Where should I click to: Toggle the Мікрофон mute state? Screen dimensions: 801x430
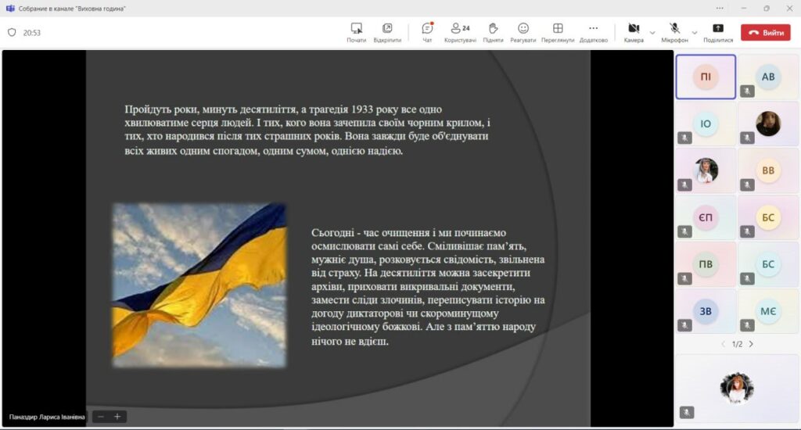click(x=674, y=31)
